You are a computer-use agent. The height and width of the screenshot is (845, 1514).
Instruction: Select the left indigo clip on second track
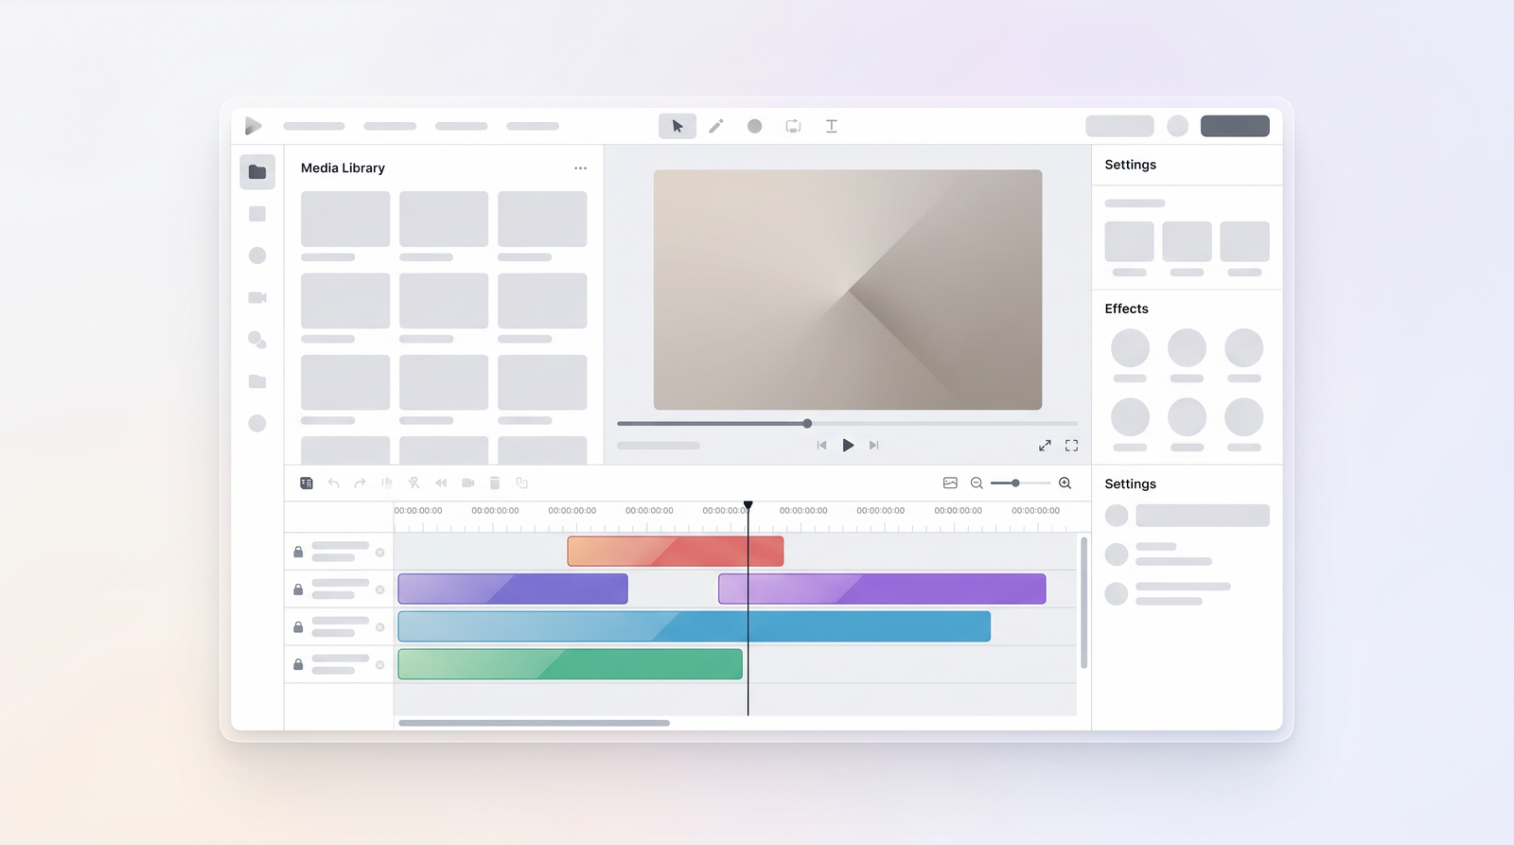[513, 589]
